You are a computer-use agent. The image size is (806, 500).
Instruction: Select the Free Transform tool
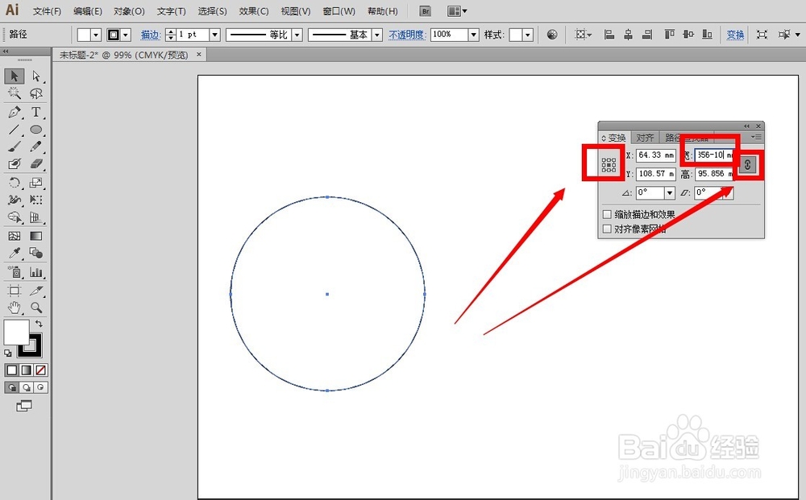(x=36, y=200)
